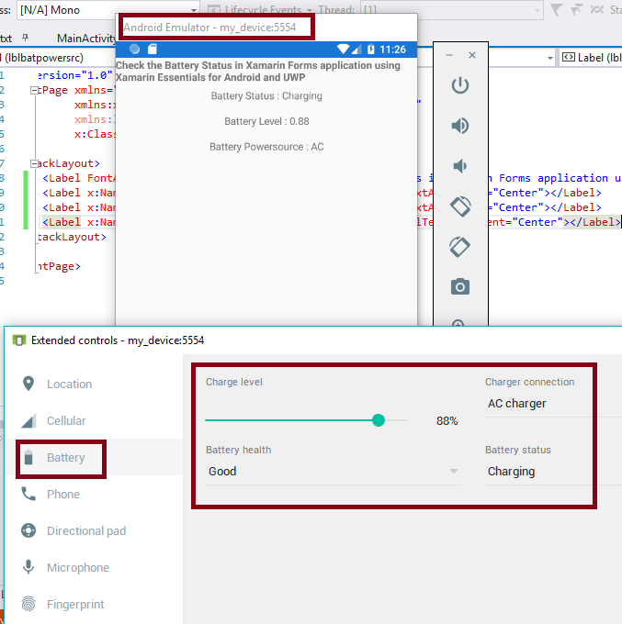Click the Charge level slider handle
The height and width of the screenshot is (624, 622).
point(379,420)
